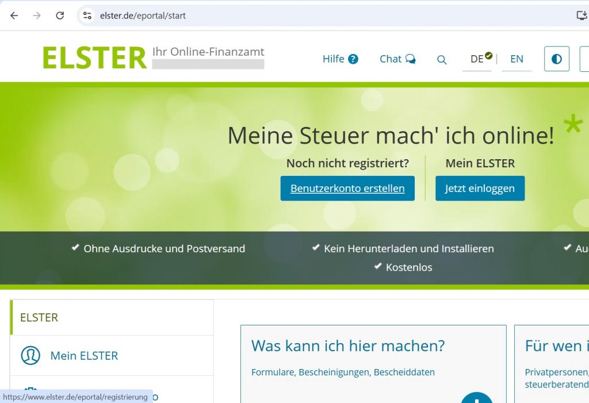
Task: Click the browser back arrow
Action: [14, 16]
